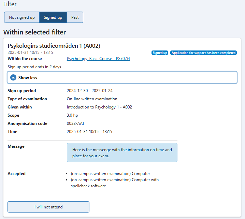The width and height of the screenshot is (245, 219).
Task: Click the circular chevron-up icon beside Show less
Action: click(x=13, y=78)
